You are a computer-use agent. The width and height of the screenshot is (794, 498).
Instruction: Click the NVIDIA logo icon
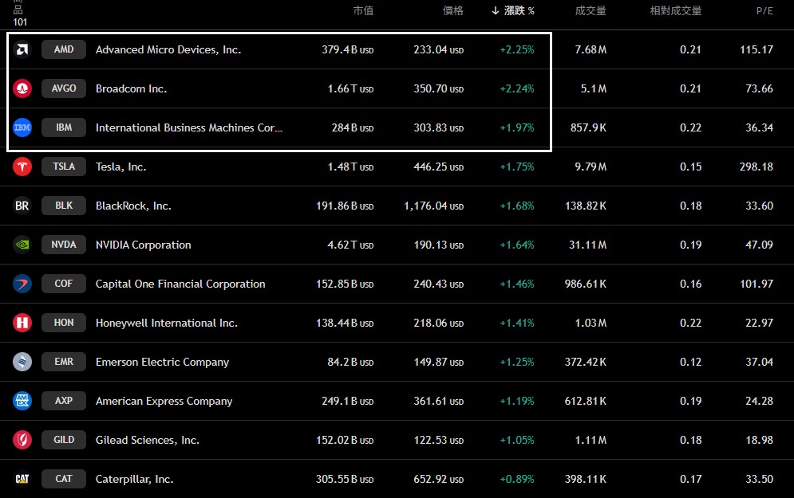point(22,245)
